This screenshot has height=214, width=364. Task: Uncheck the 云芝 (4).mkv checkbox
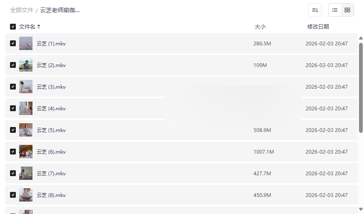(x=13, y=108)
